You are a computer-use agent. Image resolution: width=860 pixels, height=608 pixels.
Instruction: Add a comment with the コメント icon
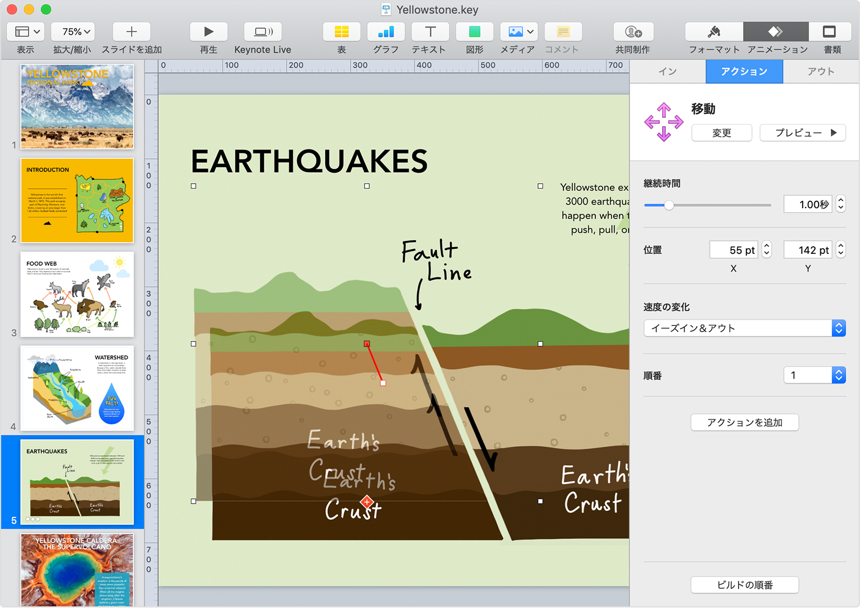coord(563,31)
